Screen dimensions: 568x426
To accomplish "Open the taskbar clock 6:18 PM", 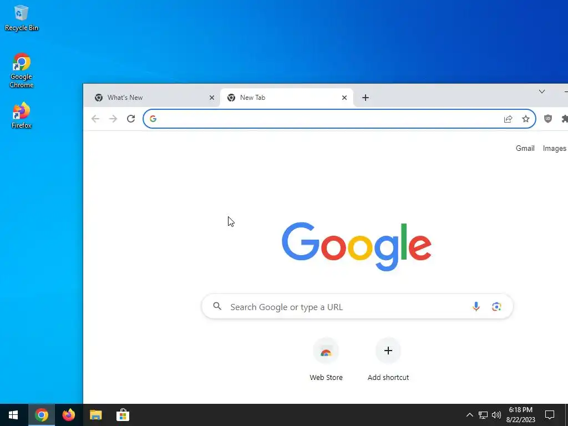I will click(520, 415).
